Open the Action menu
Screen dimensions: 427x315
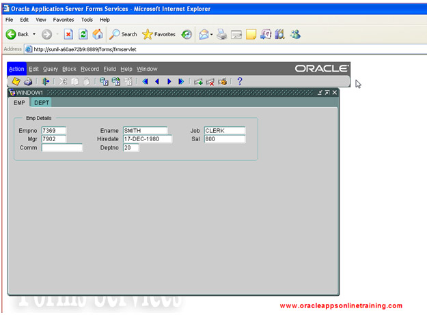pos(16,69)
